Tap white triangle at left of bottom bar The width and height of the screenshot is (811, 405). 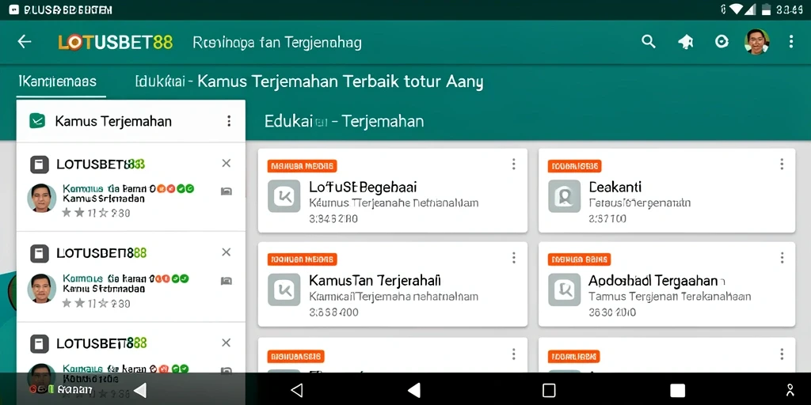click(x=139, y=390)
